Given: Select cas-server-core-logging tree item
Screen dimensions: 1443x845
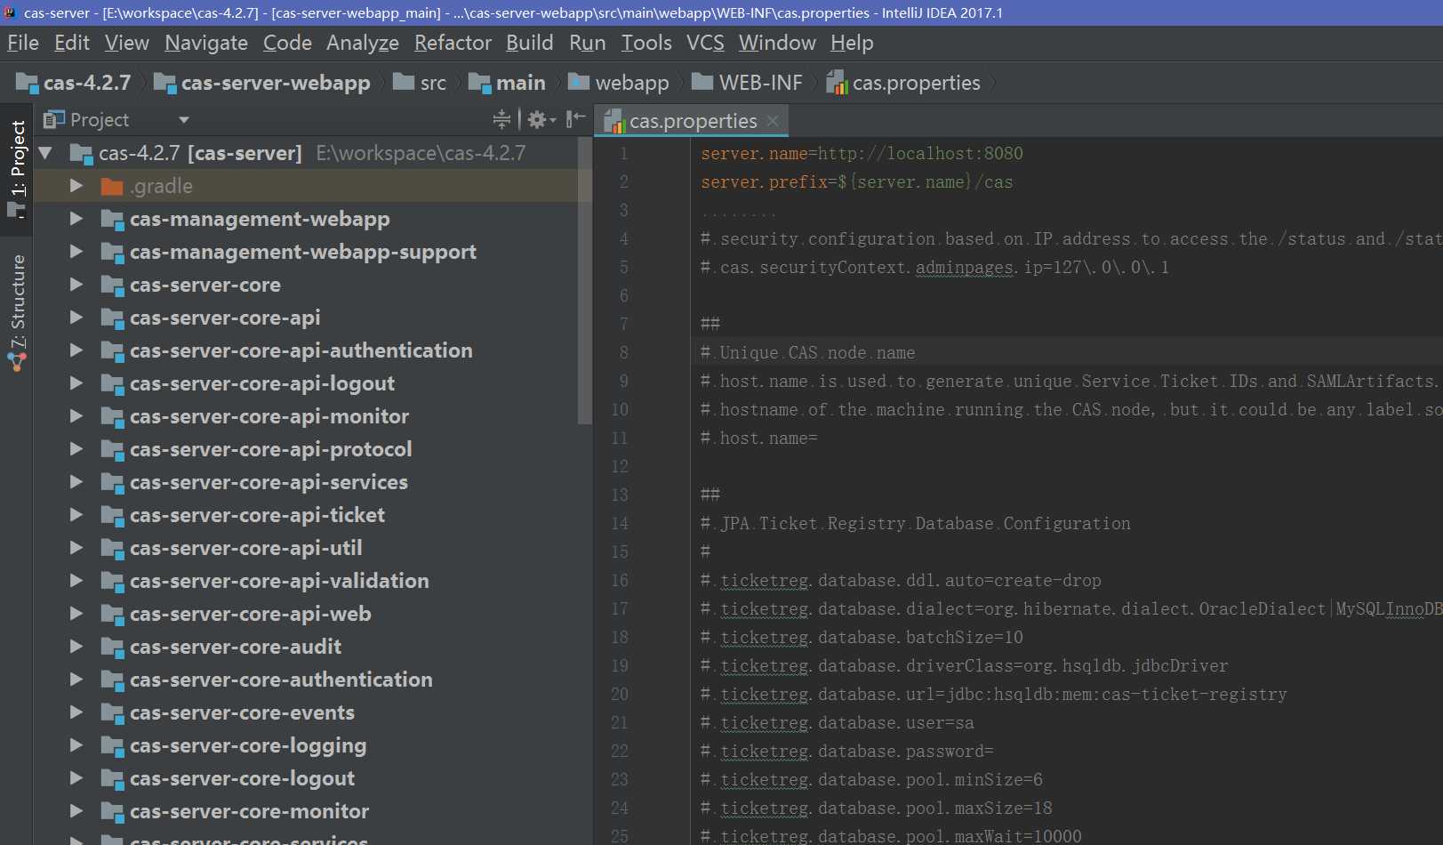Looking at the screenshot, I should point(248,745).
